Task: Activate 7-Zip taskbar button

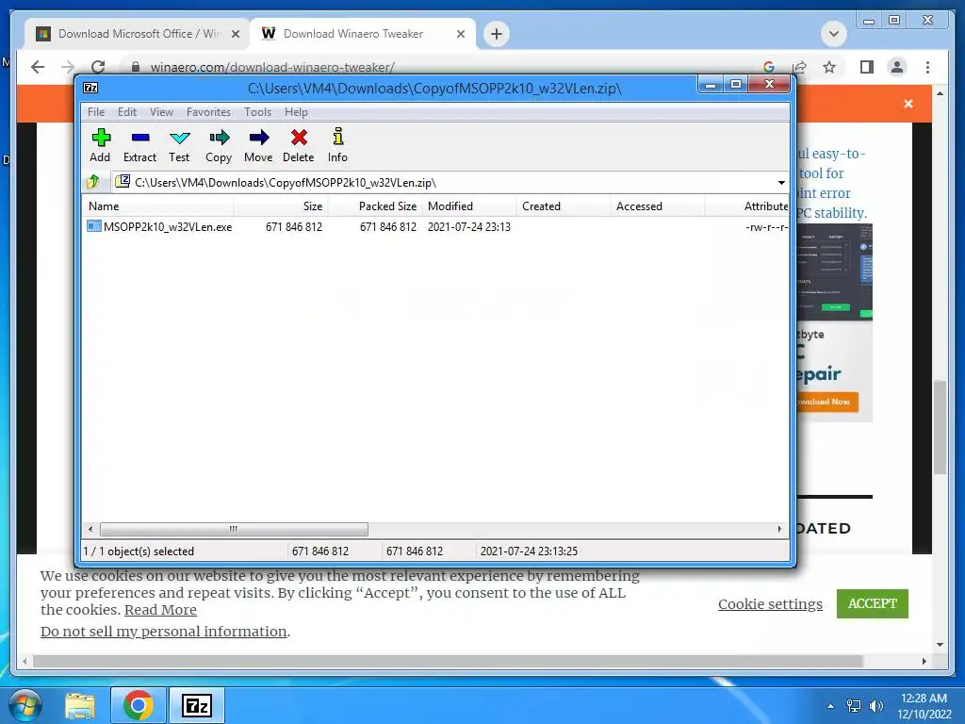Action: point(197,705)
